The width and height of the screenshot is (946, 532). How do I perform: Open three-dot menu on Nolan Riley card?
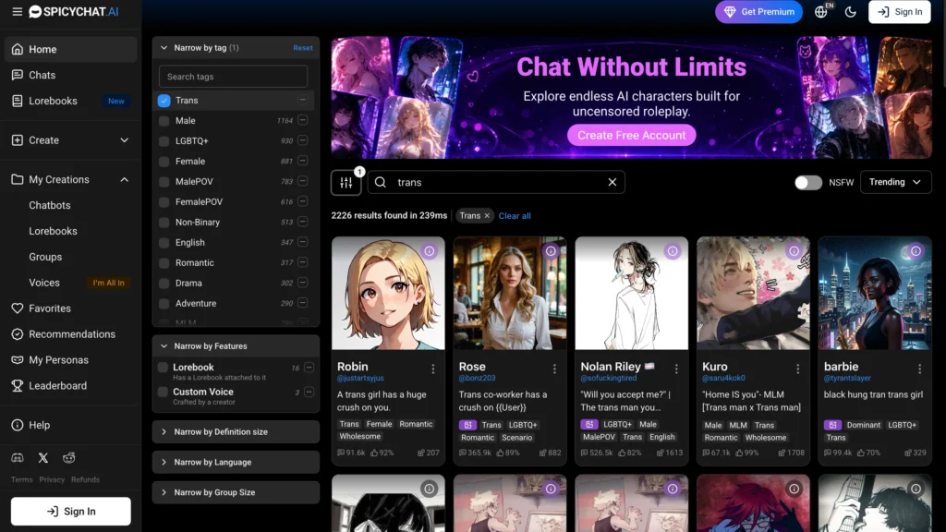tap(676, 369)
